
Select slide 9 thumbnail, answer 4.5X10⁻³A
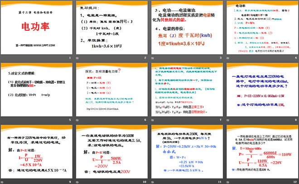(x=37, y=151)
